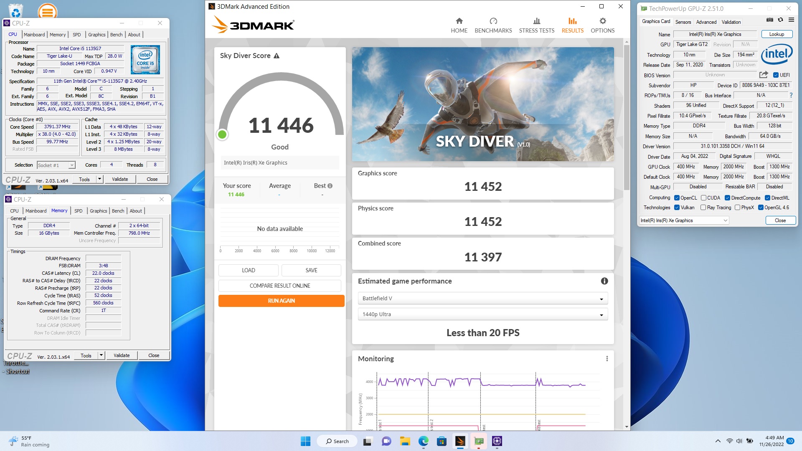802x451 pixels.
Task: Switch to CPU-Z taskbar icon
Action: pos(497,441)
